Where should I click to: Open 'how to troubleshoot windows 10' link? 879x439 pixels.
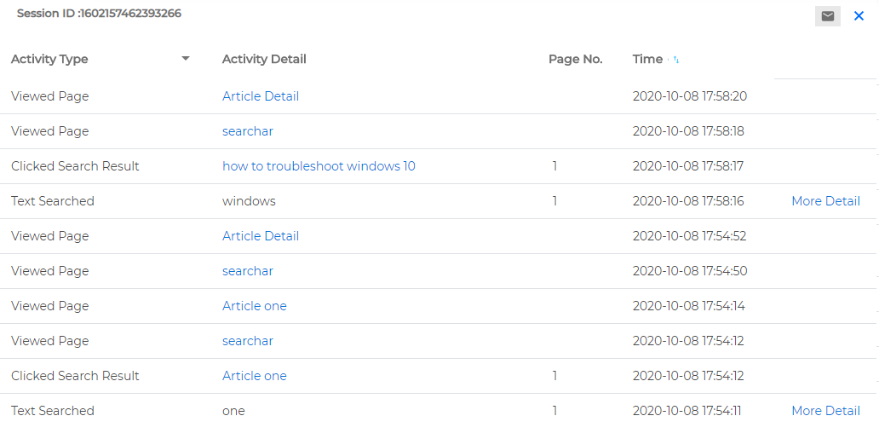[x=319, y=166]
